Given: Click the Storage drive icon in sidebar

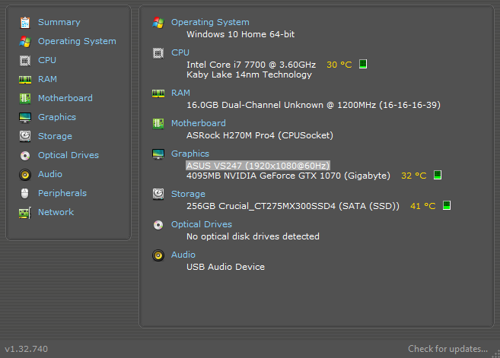Looking at the screenshot, I should (25, 136).
